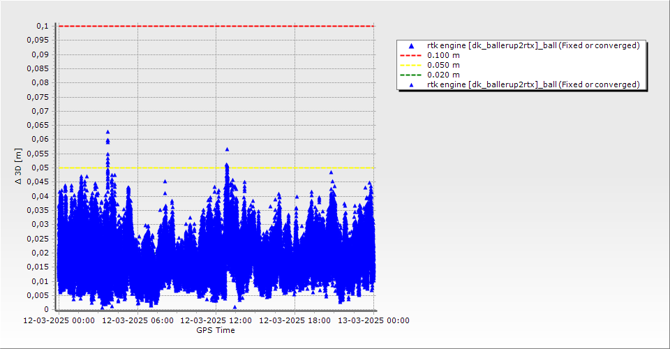This screenshot has width=670, height=349.
Task: Click the "0,075" y-axis tick label
Action: [38, 97]
